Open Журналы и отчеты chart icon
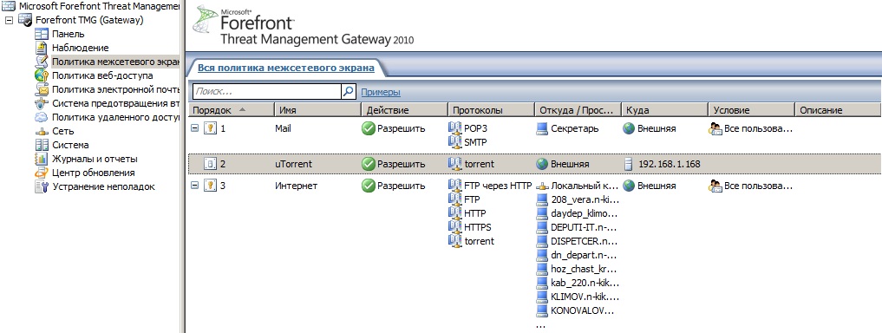882x333 pixels. pyautogui.click(x=42, y=160)
